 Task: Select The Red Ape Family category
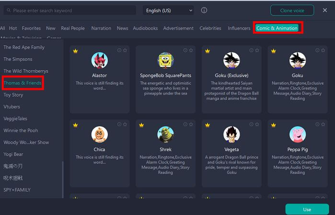click(24, 47)
